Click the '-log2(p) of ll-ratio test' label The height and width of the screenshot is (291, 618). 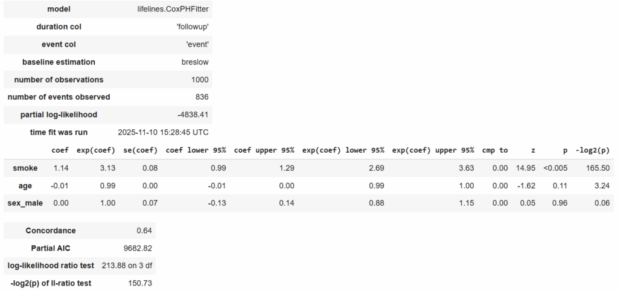click(51, 283)
